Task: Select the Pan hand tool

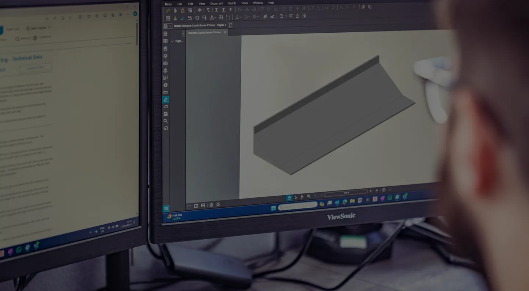Action: 289,197
